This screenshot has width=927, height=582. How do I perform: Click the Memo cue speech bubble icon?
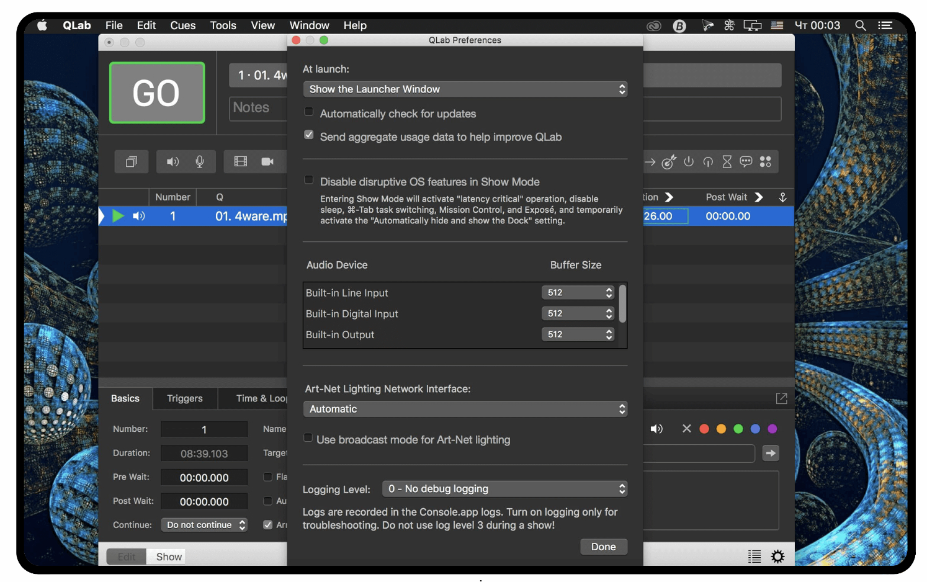746,162
